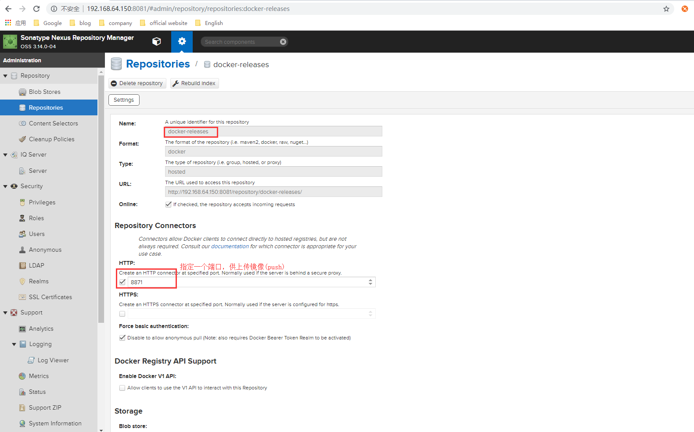694x432 pixels.
Task: Open the blog bookmark
Action: click(x=80, y=23)
